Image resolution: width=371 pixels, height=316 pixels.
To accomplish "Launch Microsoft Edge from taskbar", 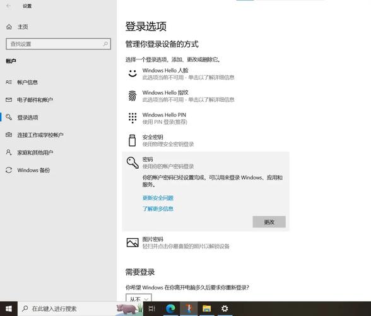I will click(170, 308).
